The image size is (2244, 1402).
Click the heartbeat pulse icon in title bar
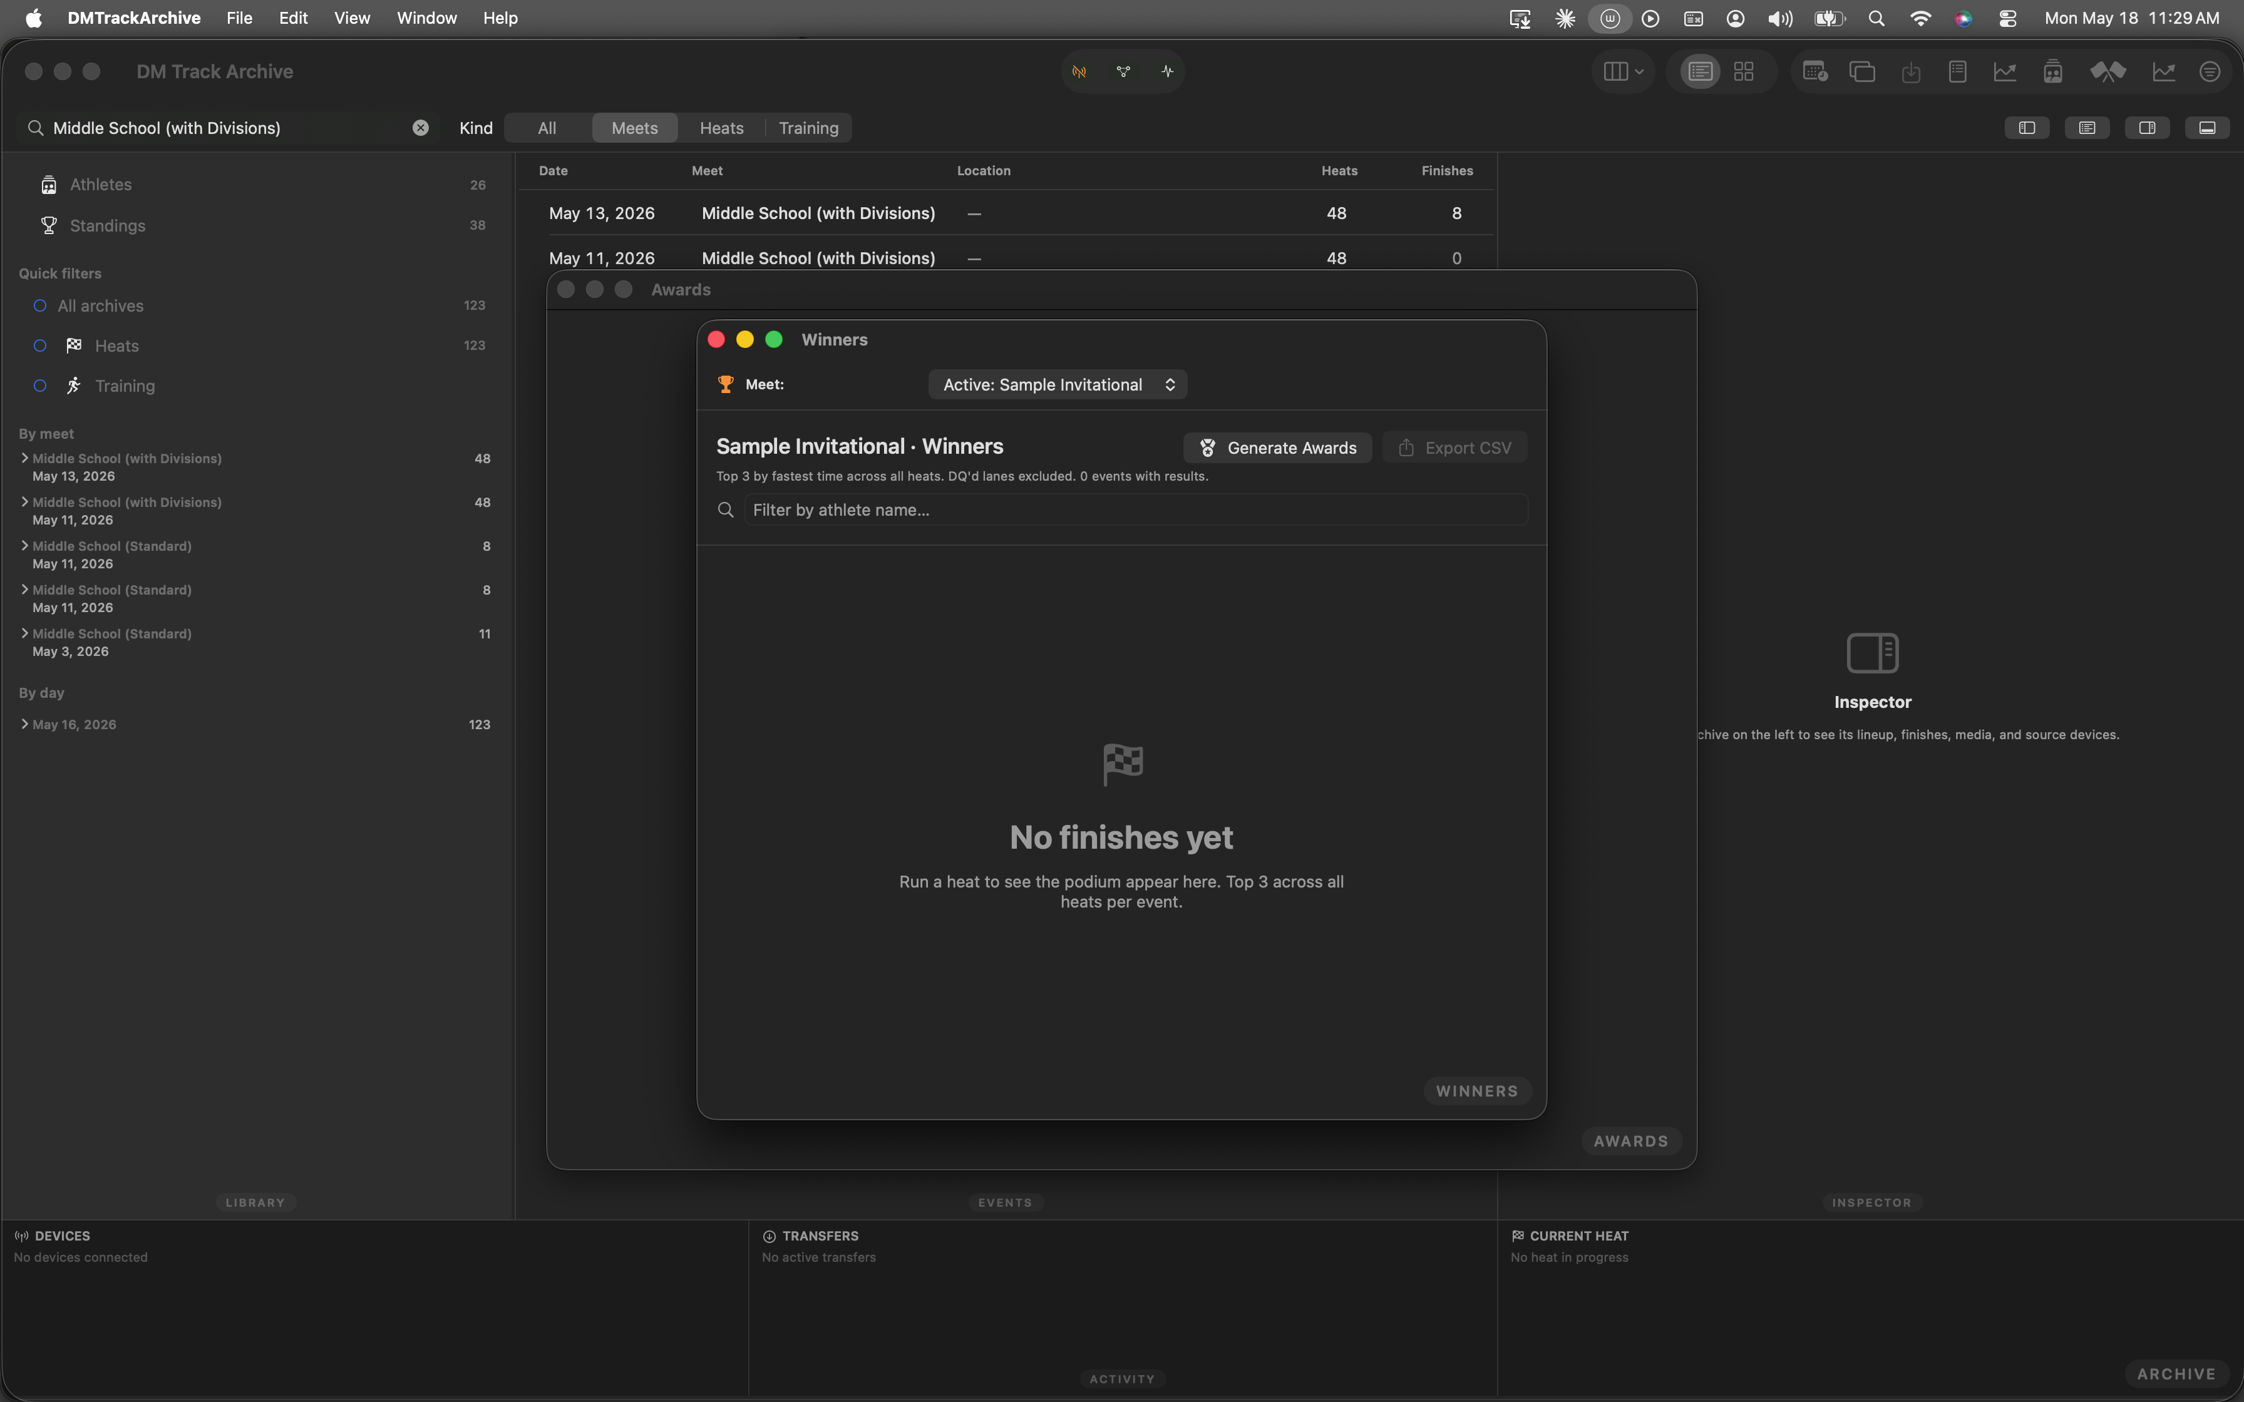(1166, 71)
